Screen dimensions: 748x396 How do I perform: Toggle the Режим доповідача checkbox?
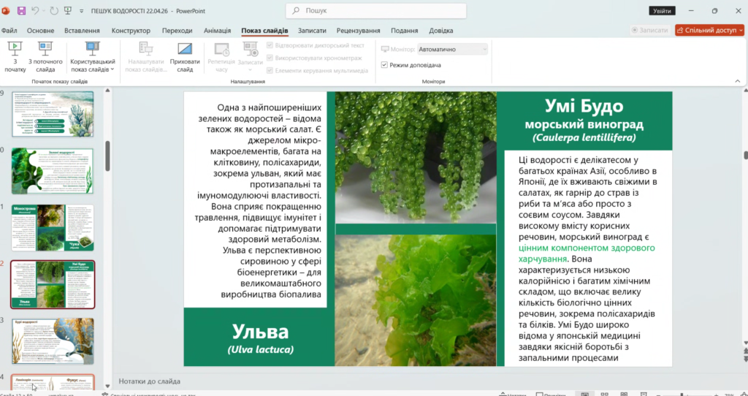[385, 65]
